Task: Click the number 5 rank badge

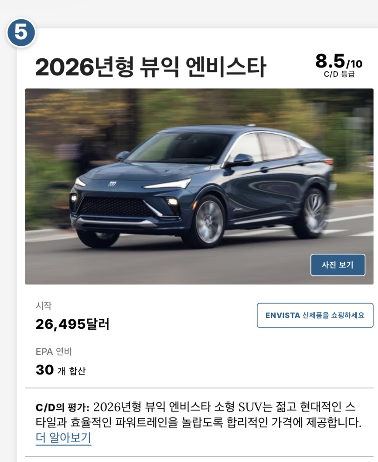Action: (21, 32)
